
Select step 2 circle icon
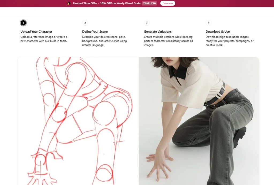pos(85,23)
